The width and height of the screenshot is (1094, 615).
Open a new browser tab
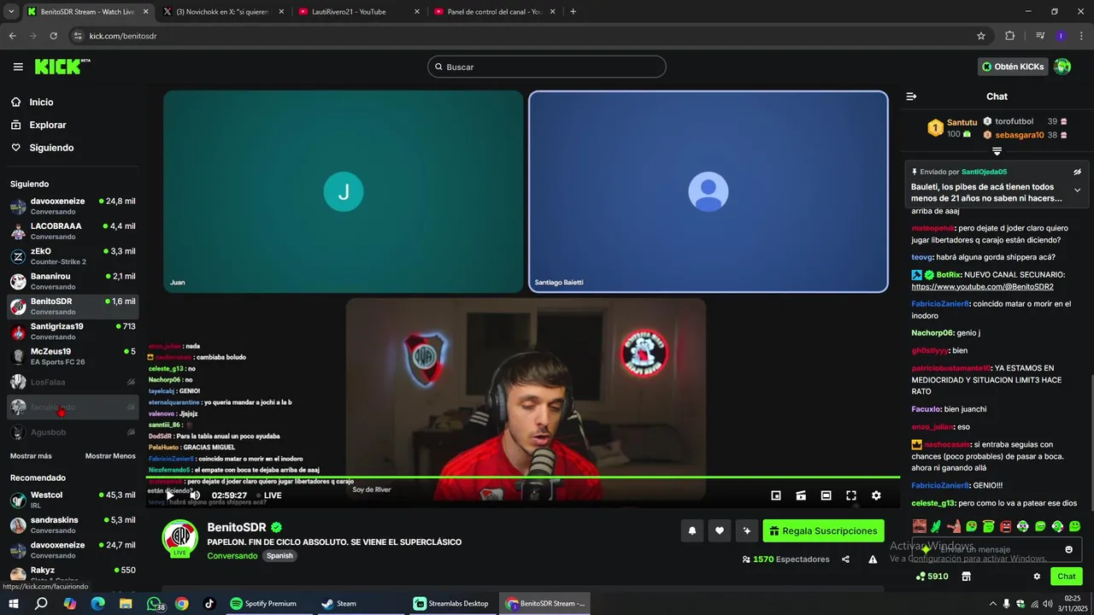573,12
